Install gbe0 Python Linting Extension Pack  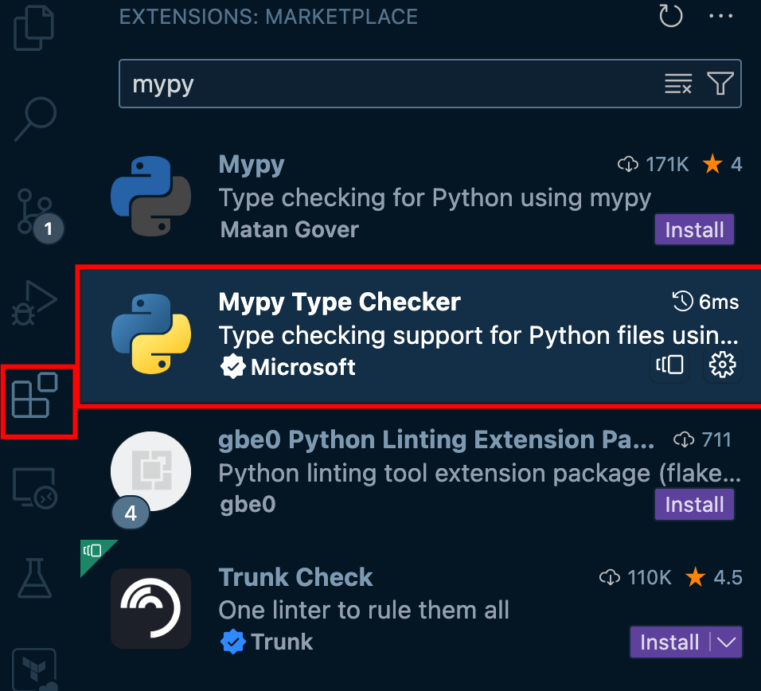pyautogui.click(x=694, y=504)
